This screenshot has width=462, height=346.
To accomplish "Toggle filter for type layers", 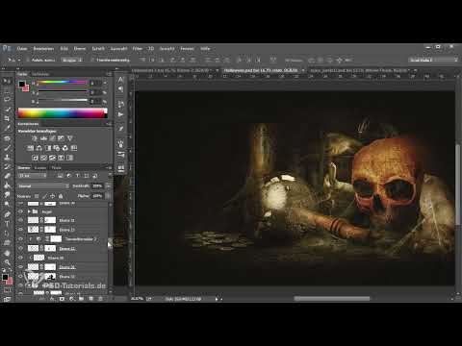I will [x=78, y=176].
